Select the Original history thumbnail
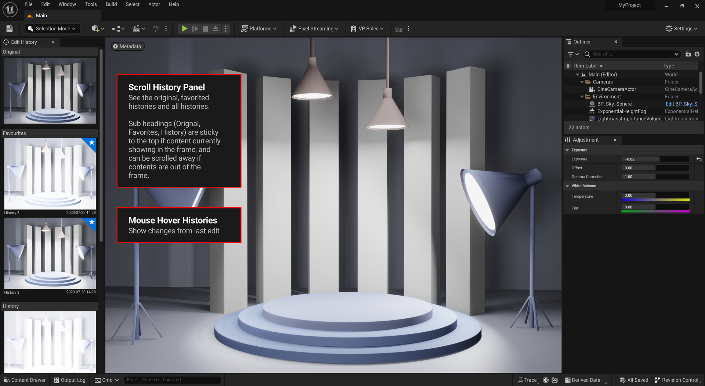705x386 pixels. point(50,90)
